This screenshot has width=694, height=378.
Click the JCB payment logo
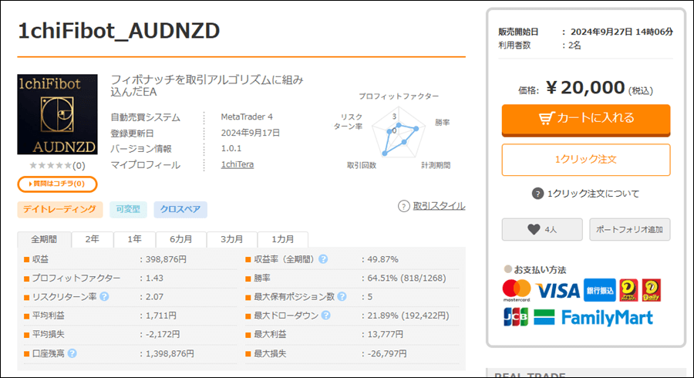click(516, 317)
